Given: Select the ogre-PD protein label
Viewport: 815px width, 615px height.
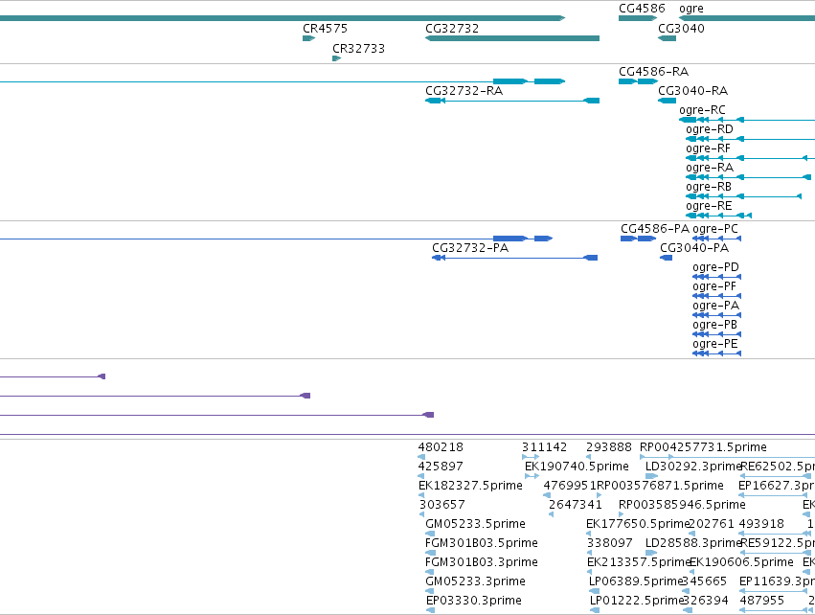Looking at the screenshot, I should pyautogui.click(x=715, y=267).
